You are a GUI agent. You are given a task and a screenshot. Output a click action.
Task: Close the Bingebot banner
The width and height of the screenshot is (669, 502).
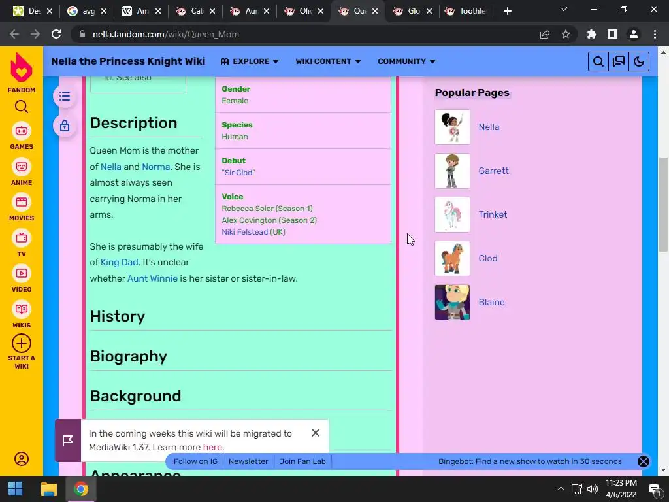644,461
